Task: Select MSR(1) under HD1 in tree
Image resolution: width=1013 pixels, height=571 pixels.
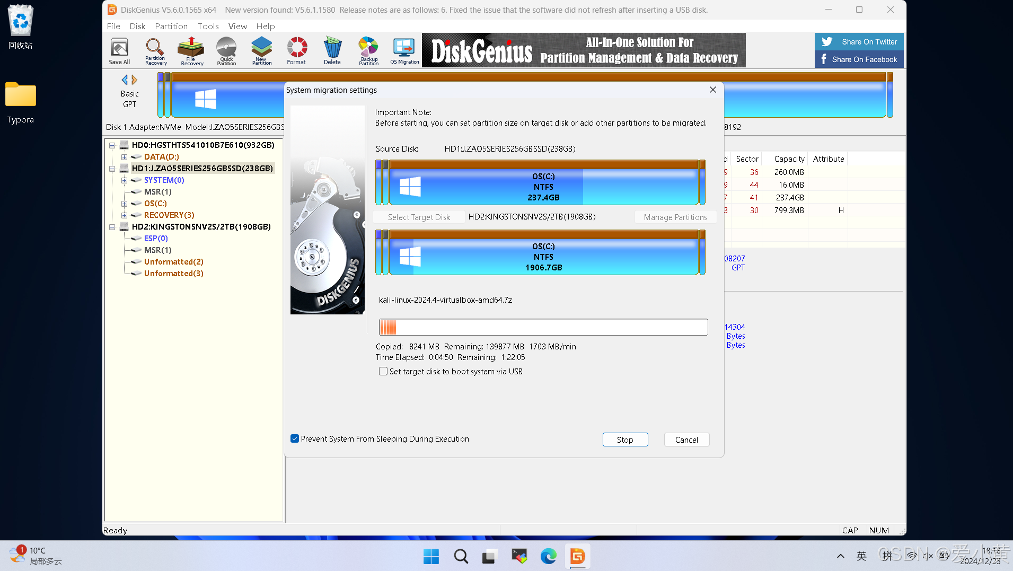Action: (158, 192)
